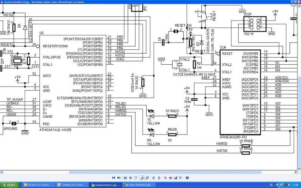This screenshot has width=301, height=188.
Task: Click the RXLED net label
Action: [x=121, y=107]
